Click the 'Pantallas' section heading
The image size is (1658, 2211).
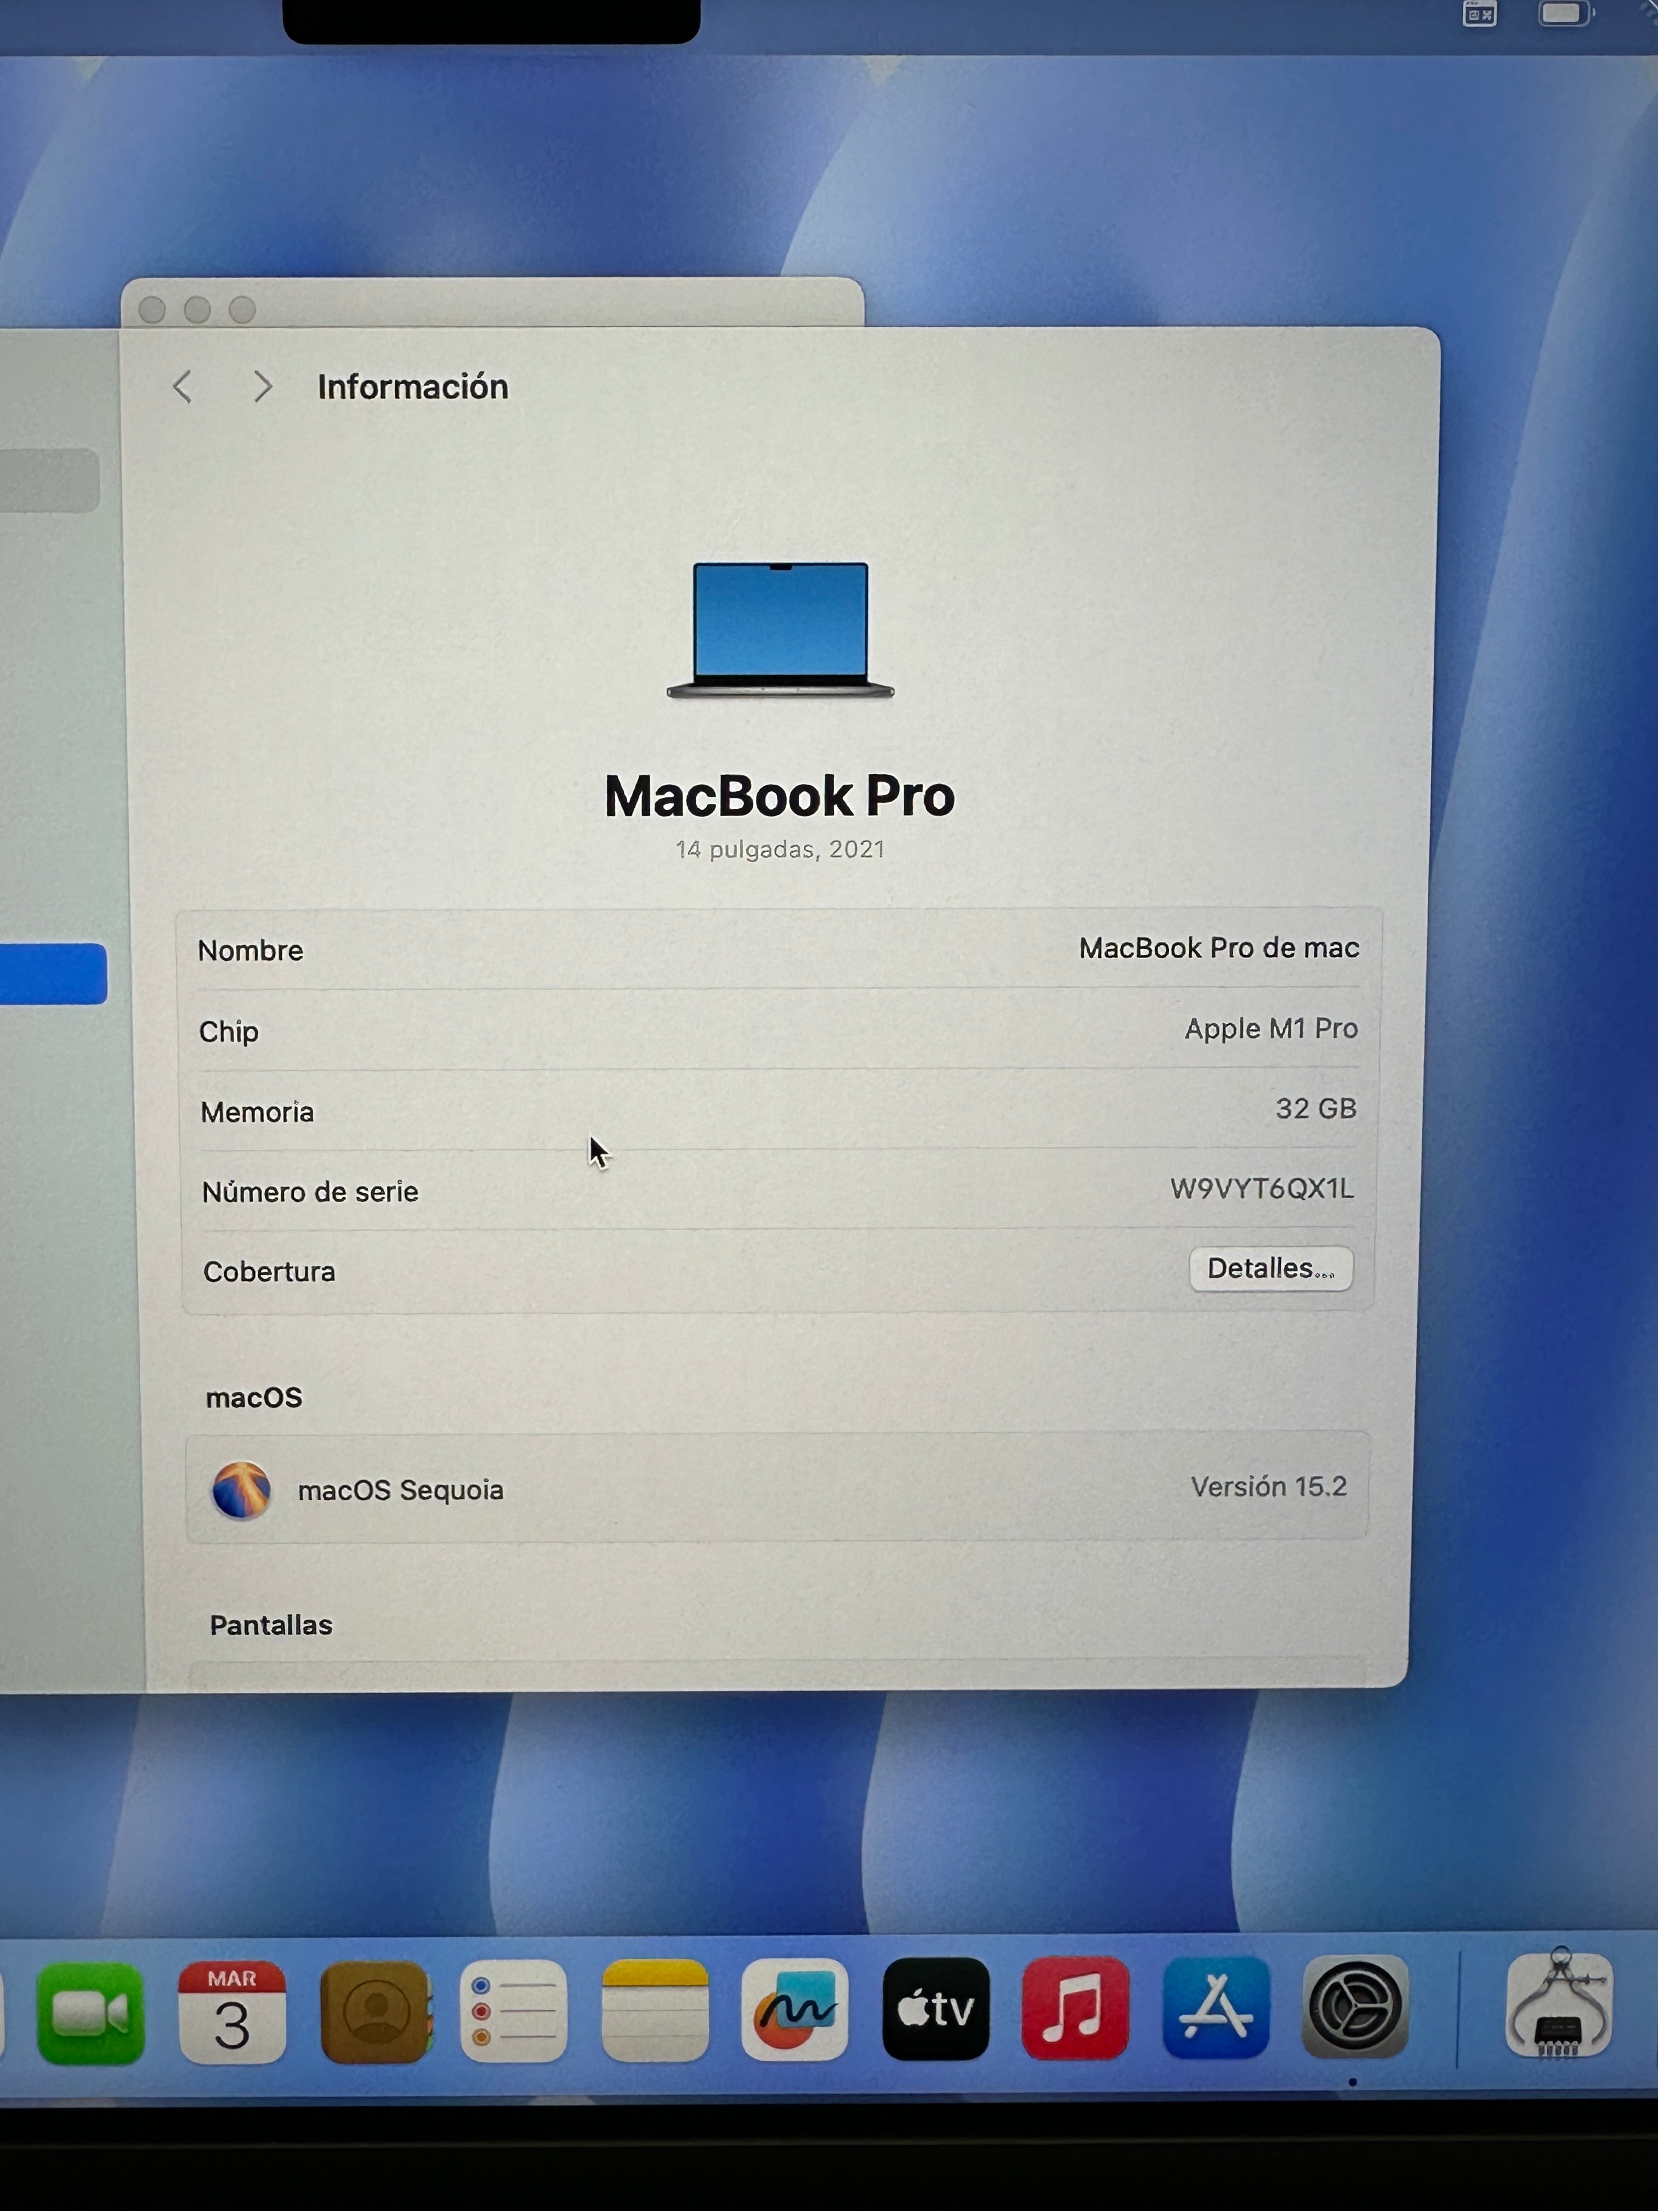tap(271, 1625)
